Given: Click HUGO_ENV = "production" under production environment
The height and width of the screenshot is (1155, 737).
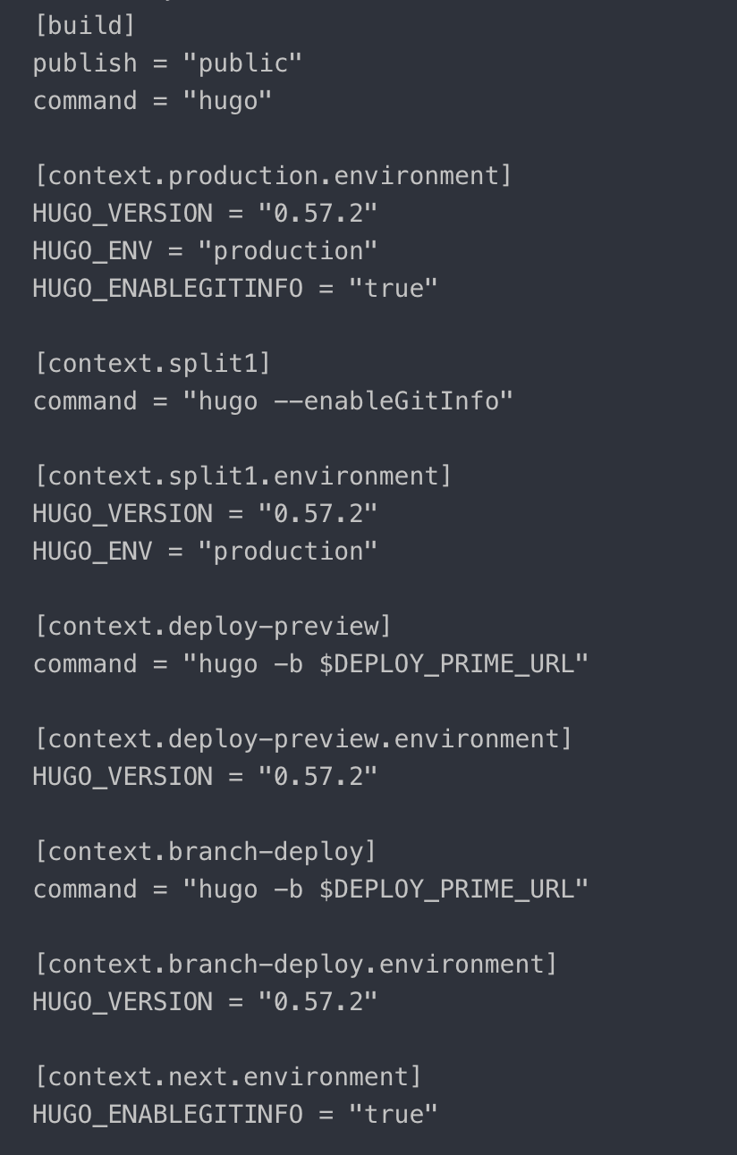Looking at the screenshot, I should click(x=205, y=250).
